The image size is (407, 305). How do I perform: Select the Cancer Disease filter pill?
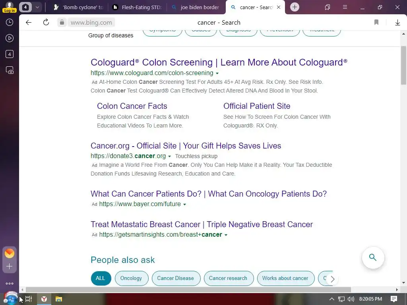click(x=176, y=278)
